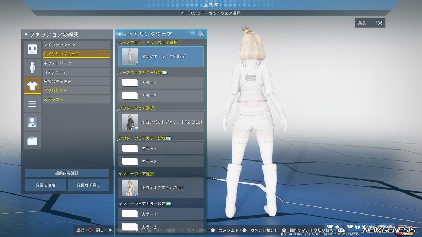Viewport: 422px width, 237px height.
Task: Select inner wear N-ウィオラマギカ/2[In]
Action: tap(161, 188)
